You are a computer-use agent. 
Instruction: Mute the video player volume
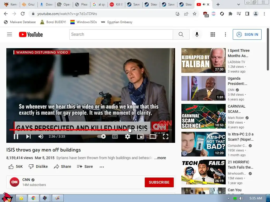point(41,137)
